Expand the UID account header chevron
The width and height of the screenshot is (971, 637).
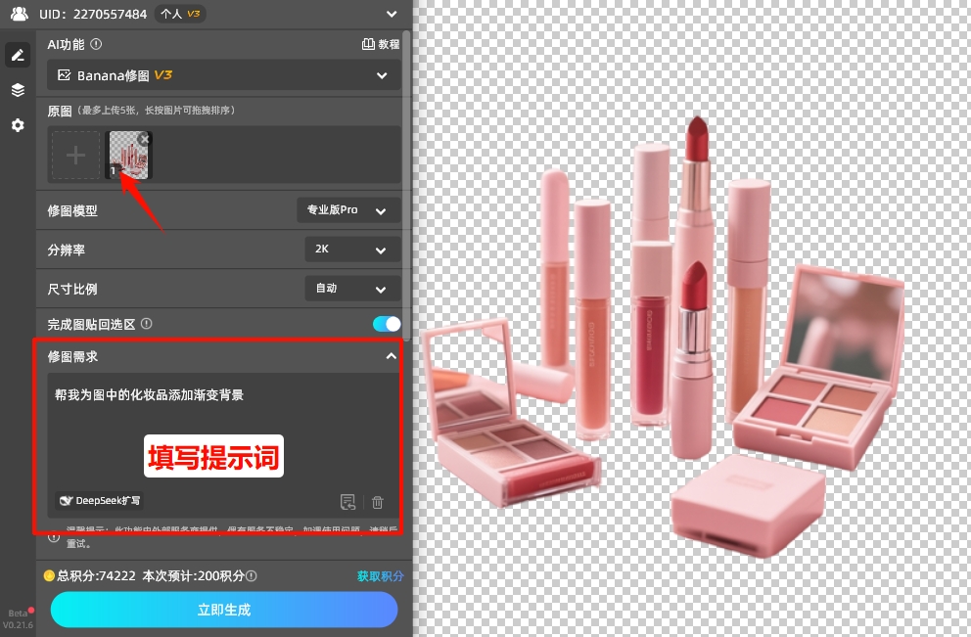(x=392, y=14)
